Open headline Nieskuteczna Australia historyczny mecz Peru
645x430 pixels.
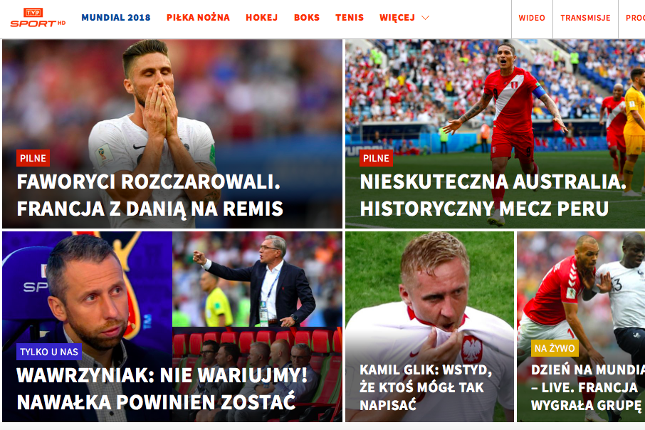point(493,195)
